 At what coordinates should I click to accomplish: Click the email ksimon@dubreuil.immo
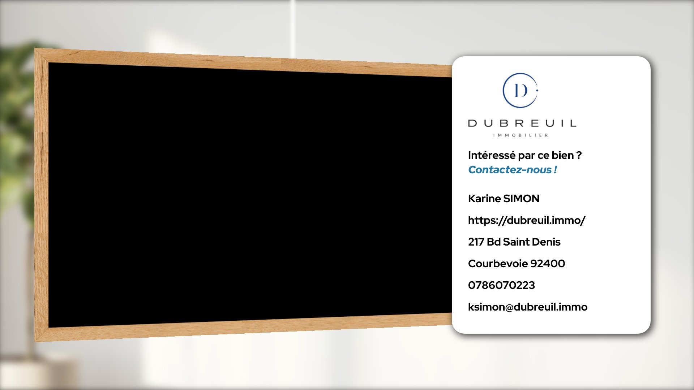pyautogui.click(x=527, y=307)
